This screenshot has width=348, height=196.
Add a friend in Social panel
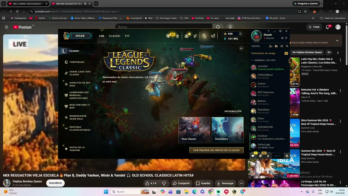[271, 46]
